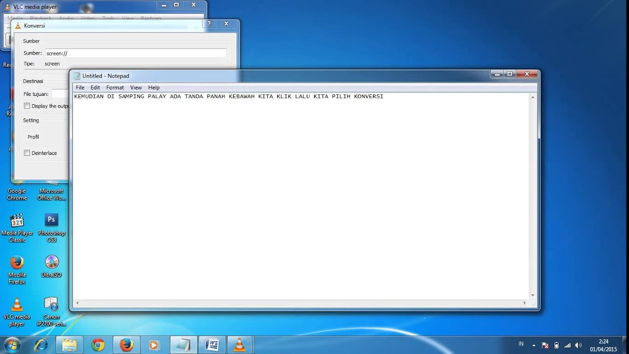Click the Konversi title bar VLC cone icon
The width and height of the screenshot is (629, 354).
point(18,26)
